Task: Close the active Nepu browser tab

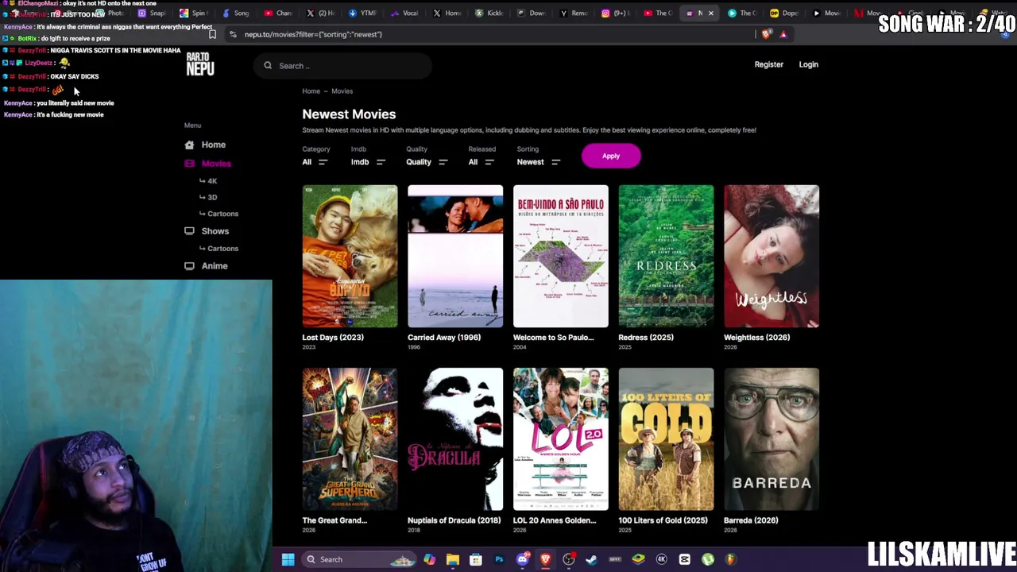Action: (x=710, y=13)
